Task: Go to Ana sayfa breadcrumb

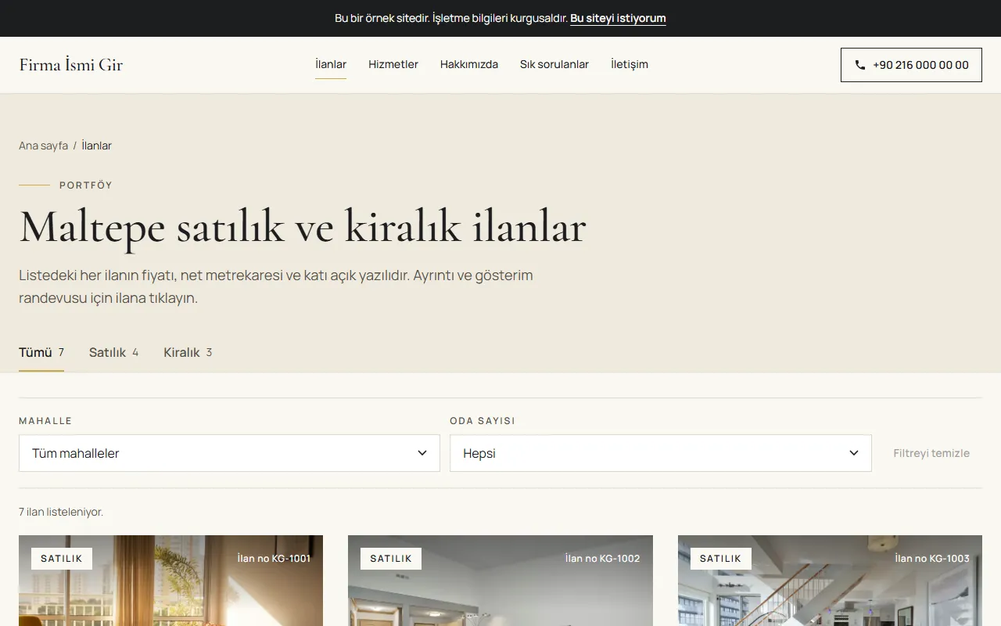Action: [x=43, y=146]
